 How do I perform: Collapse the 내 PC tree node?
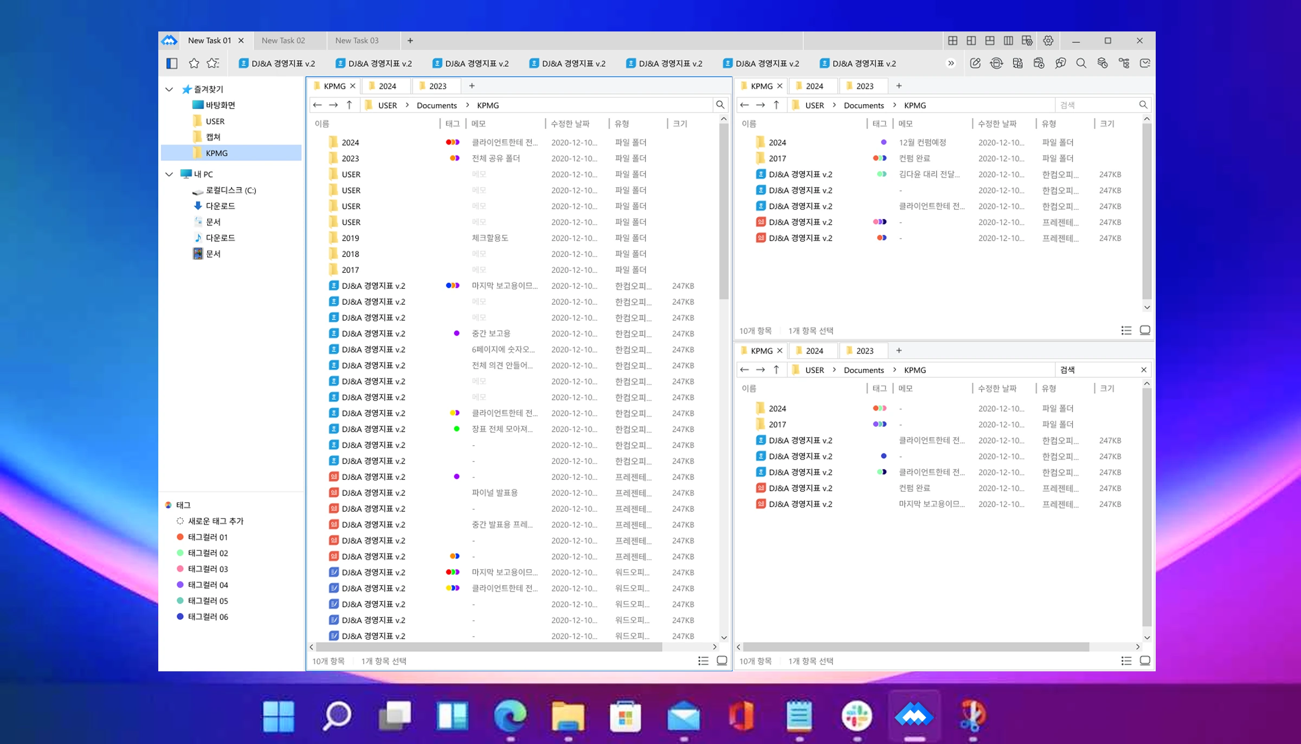tap(169, 174)
